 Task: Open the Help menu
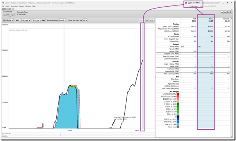pyautogui.click(x=34, y=6)
